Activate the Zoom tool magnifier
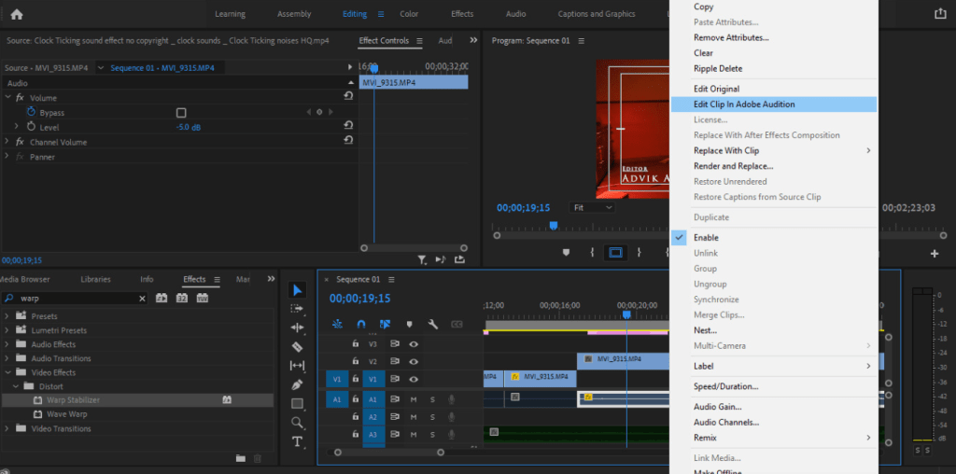The height and width of the screenshot is (474, 956). 298,423
